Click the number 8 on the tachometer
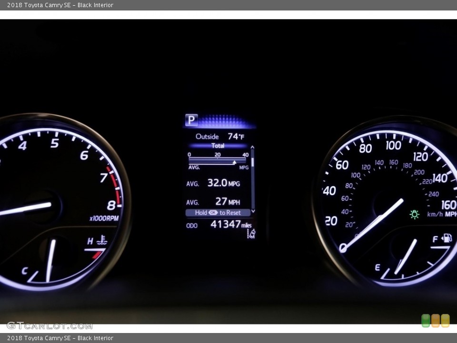Screen dimensions: 457x343 point(111,205)
